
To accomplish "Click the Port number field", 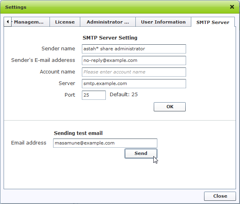I will (94, 95).
